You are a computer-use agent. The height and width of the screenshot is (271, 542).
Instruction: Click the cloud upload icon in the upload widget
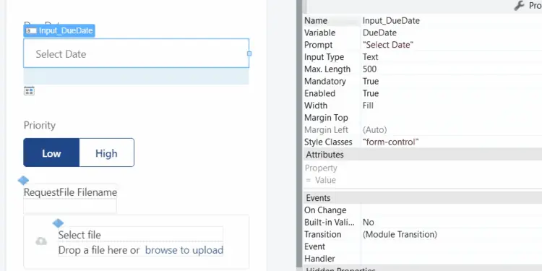41,241
